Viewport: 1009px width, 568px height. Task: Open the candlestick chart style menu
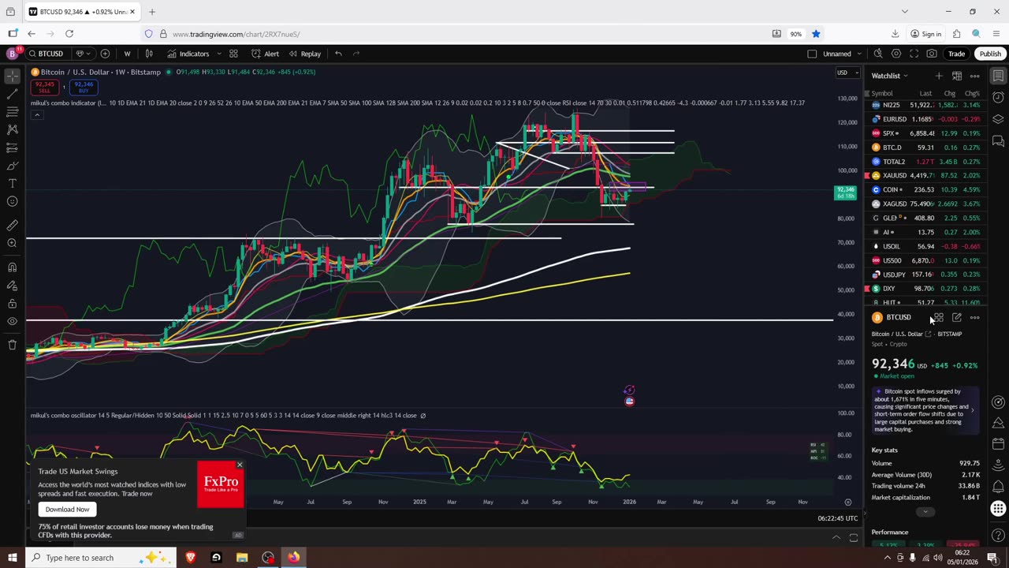click(x=149, y=54)
